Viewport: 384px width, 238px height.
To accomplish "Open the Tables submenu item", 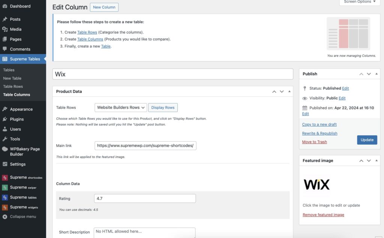I will point(9,70).
